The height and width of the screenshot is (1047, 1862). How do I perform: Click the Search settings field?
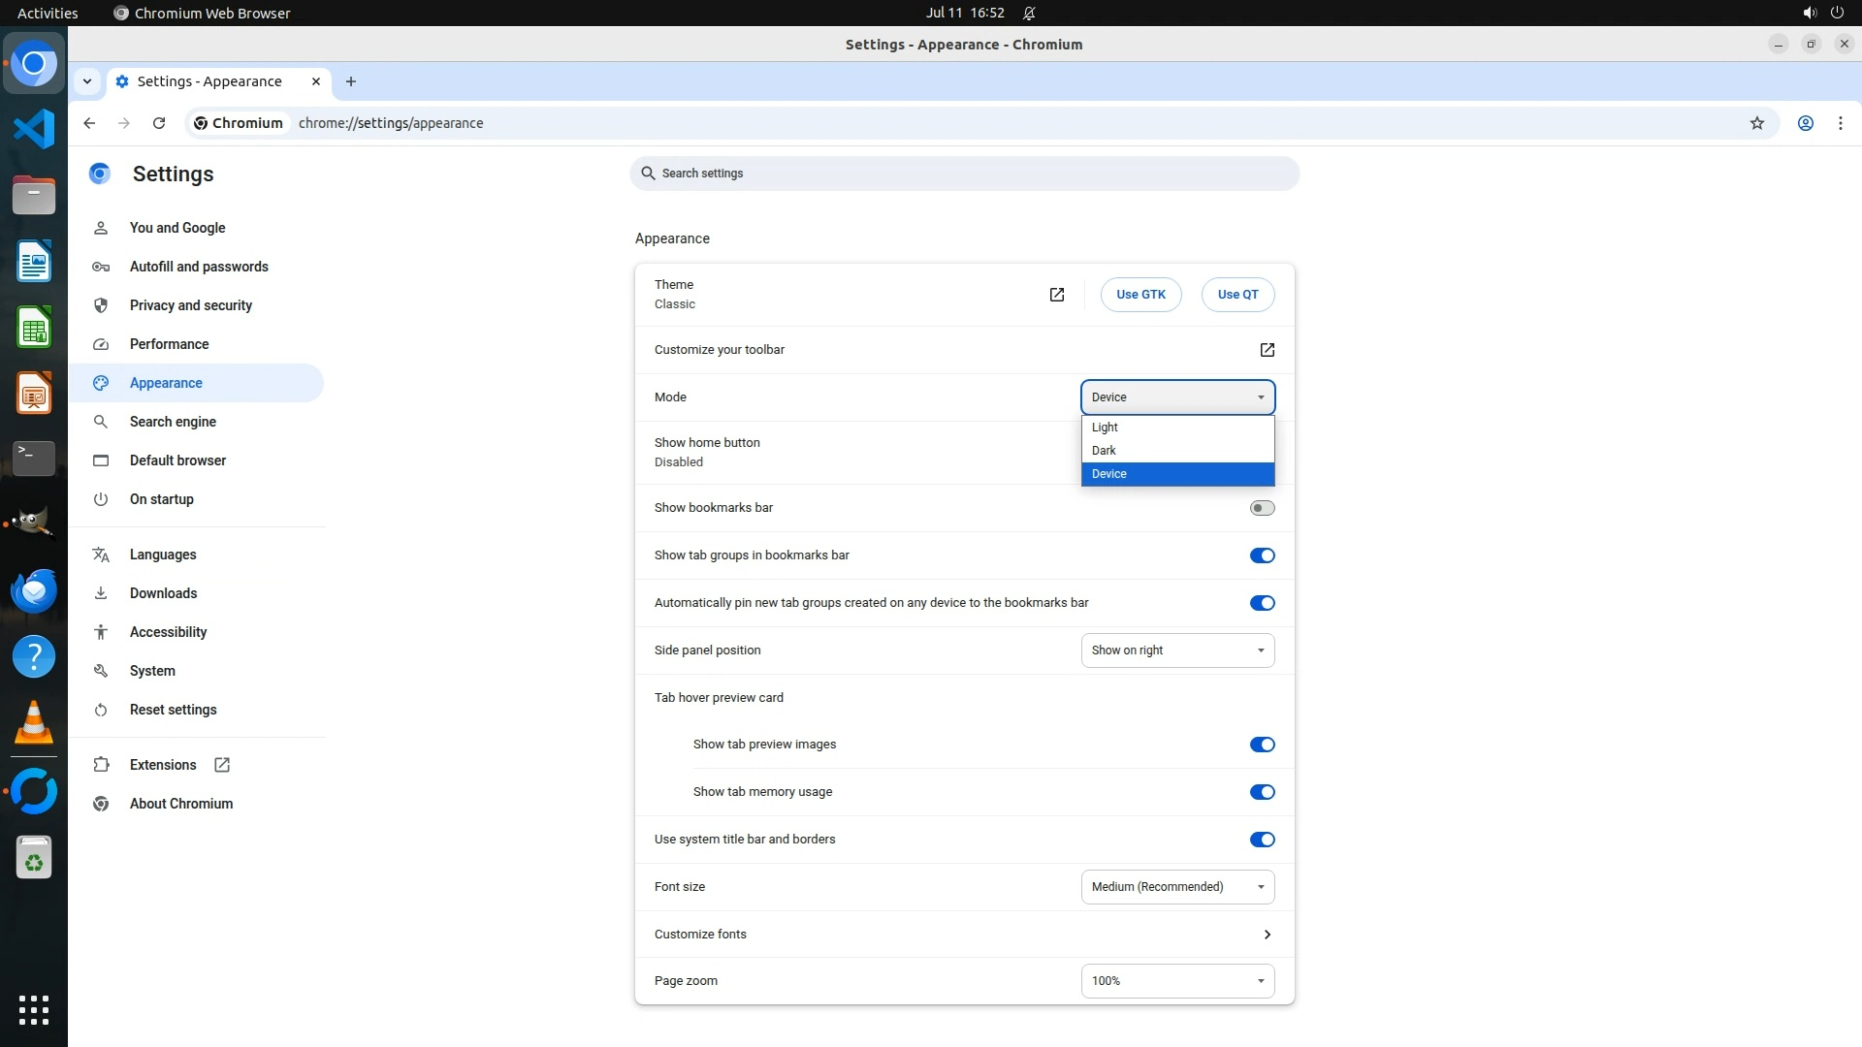[964, 174]
